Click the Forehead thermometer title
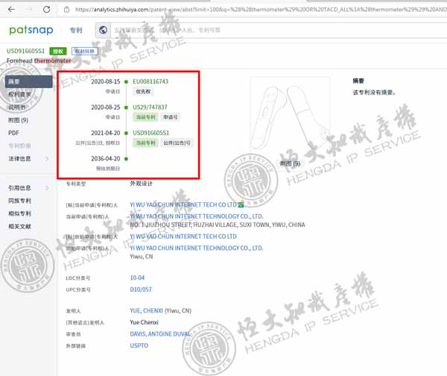 point(39,61)
